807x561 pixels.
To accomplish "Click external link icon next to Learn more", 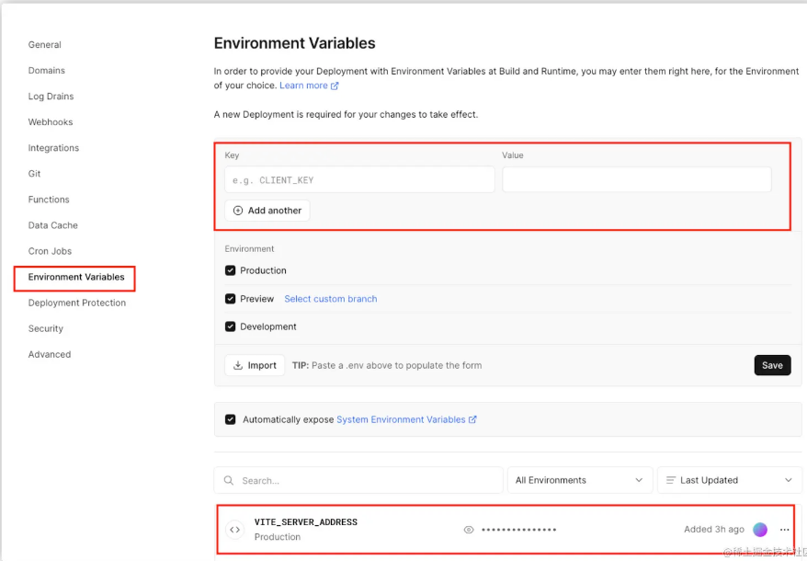I will [x=335, y=86].
